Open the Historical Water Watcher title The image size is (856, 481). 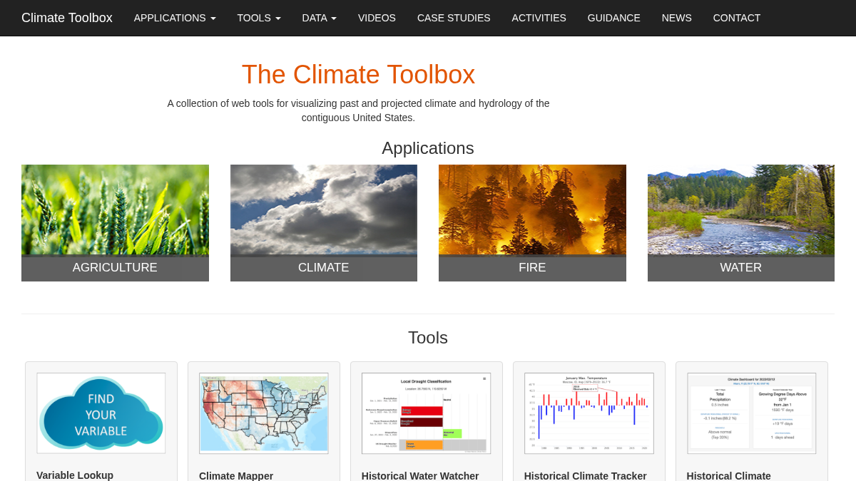pos(420,475)
